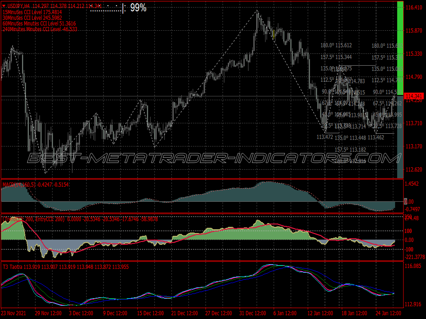Click price scale value 114.790
426x319 pixels.
[414, 77]
